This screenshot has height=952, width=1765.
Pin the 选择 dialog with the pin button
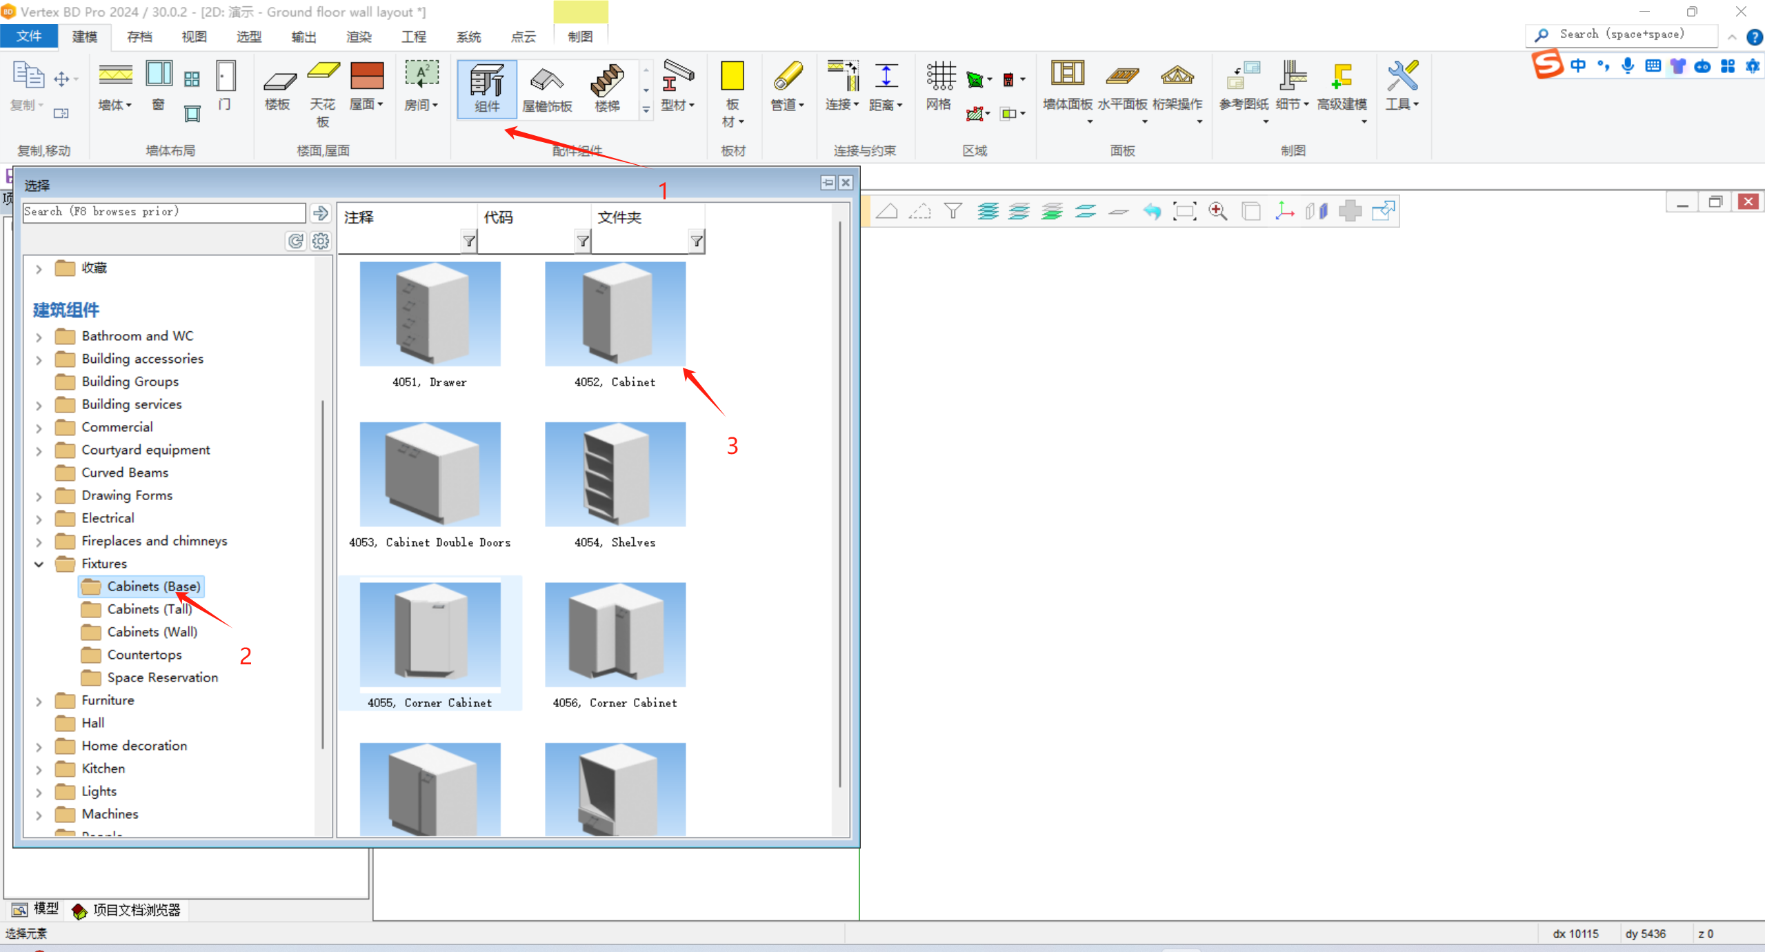828,183
